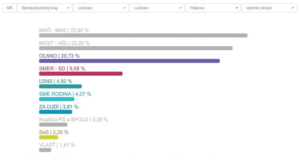The height and width of the screenshot is (160, 299).
Task: Click the SME RODINA 4,07 % label
Action: [65, 94]
